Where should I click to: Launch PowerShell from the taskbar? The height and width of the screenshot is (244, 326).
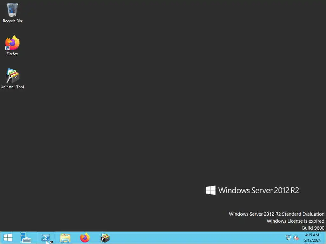click(46, 238)
